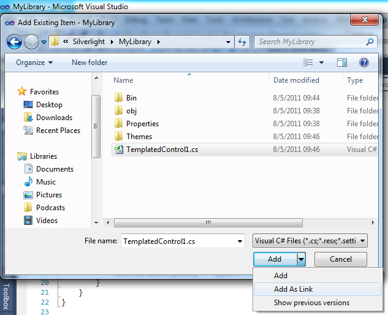Click the Libraries folder icon
388x315 pixels.
(x=22, y=156)
